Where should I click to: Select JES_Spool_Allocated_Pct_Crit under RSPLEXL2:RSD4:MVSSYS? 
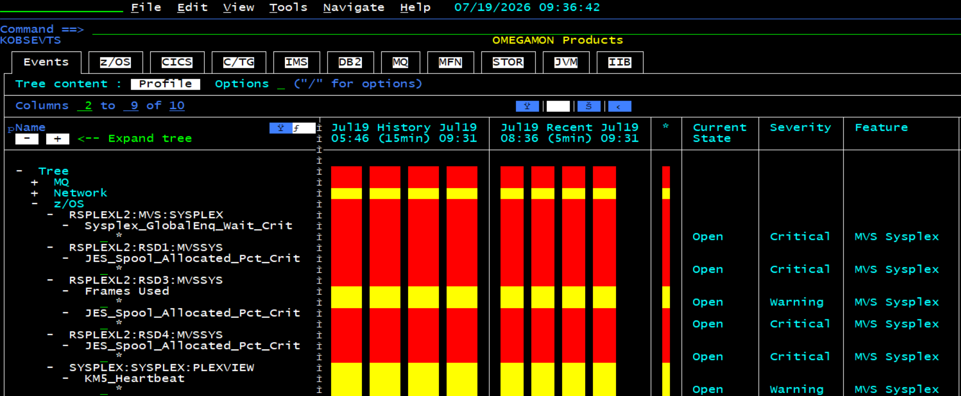193,346
